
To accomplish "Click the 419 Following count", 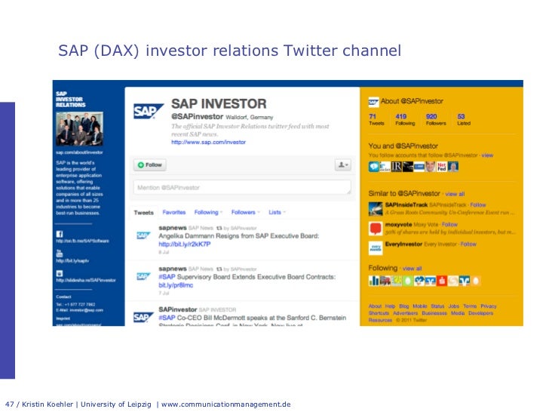I will (x=405, y=119).
